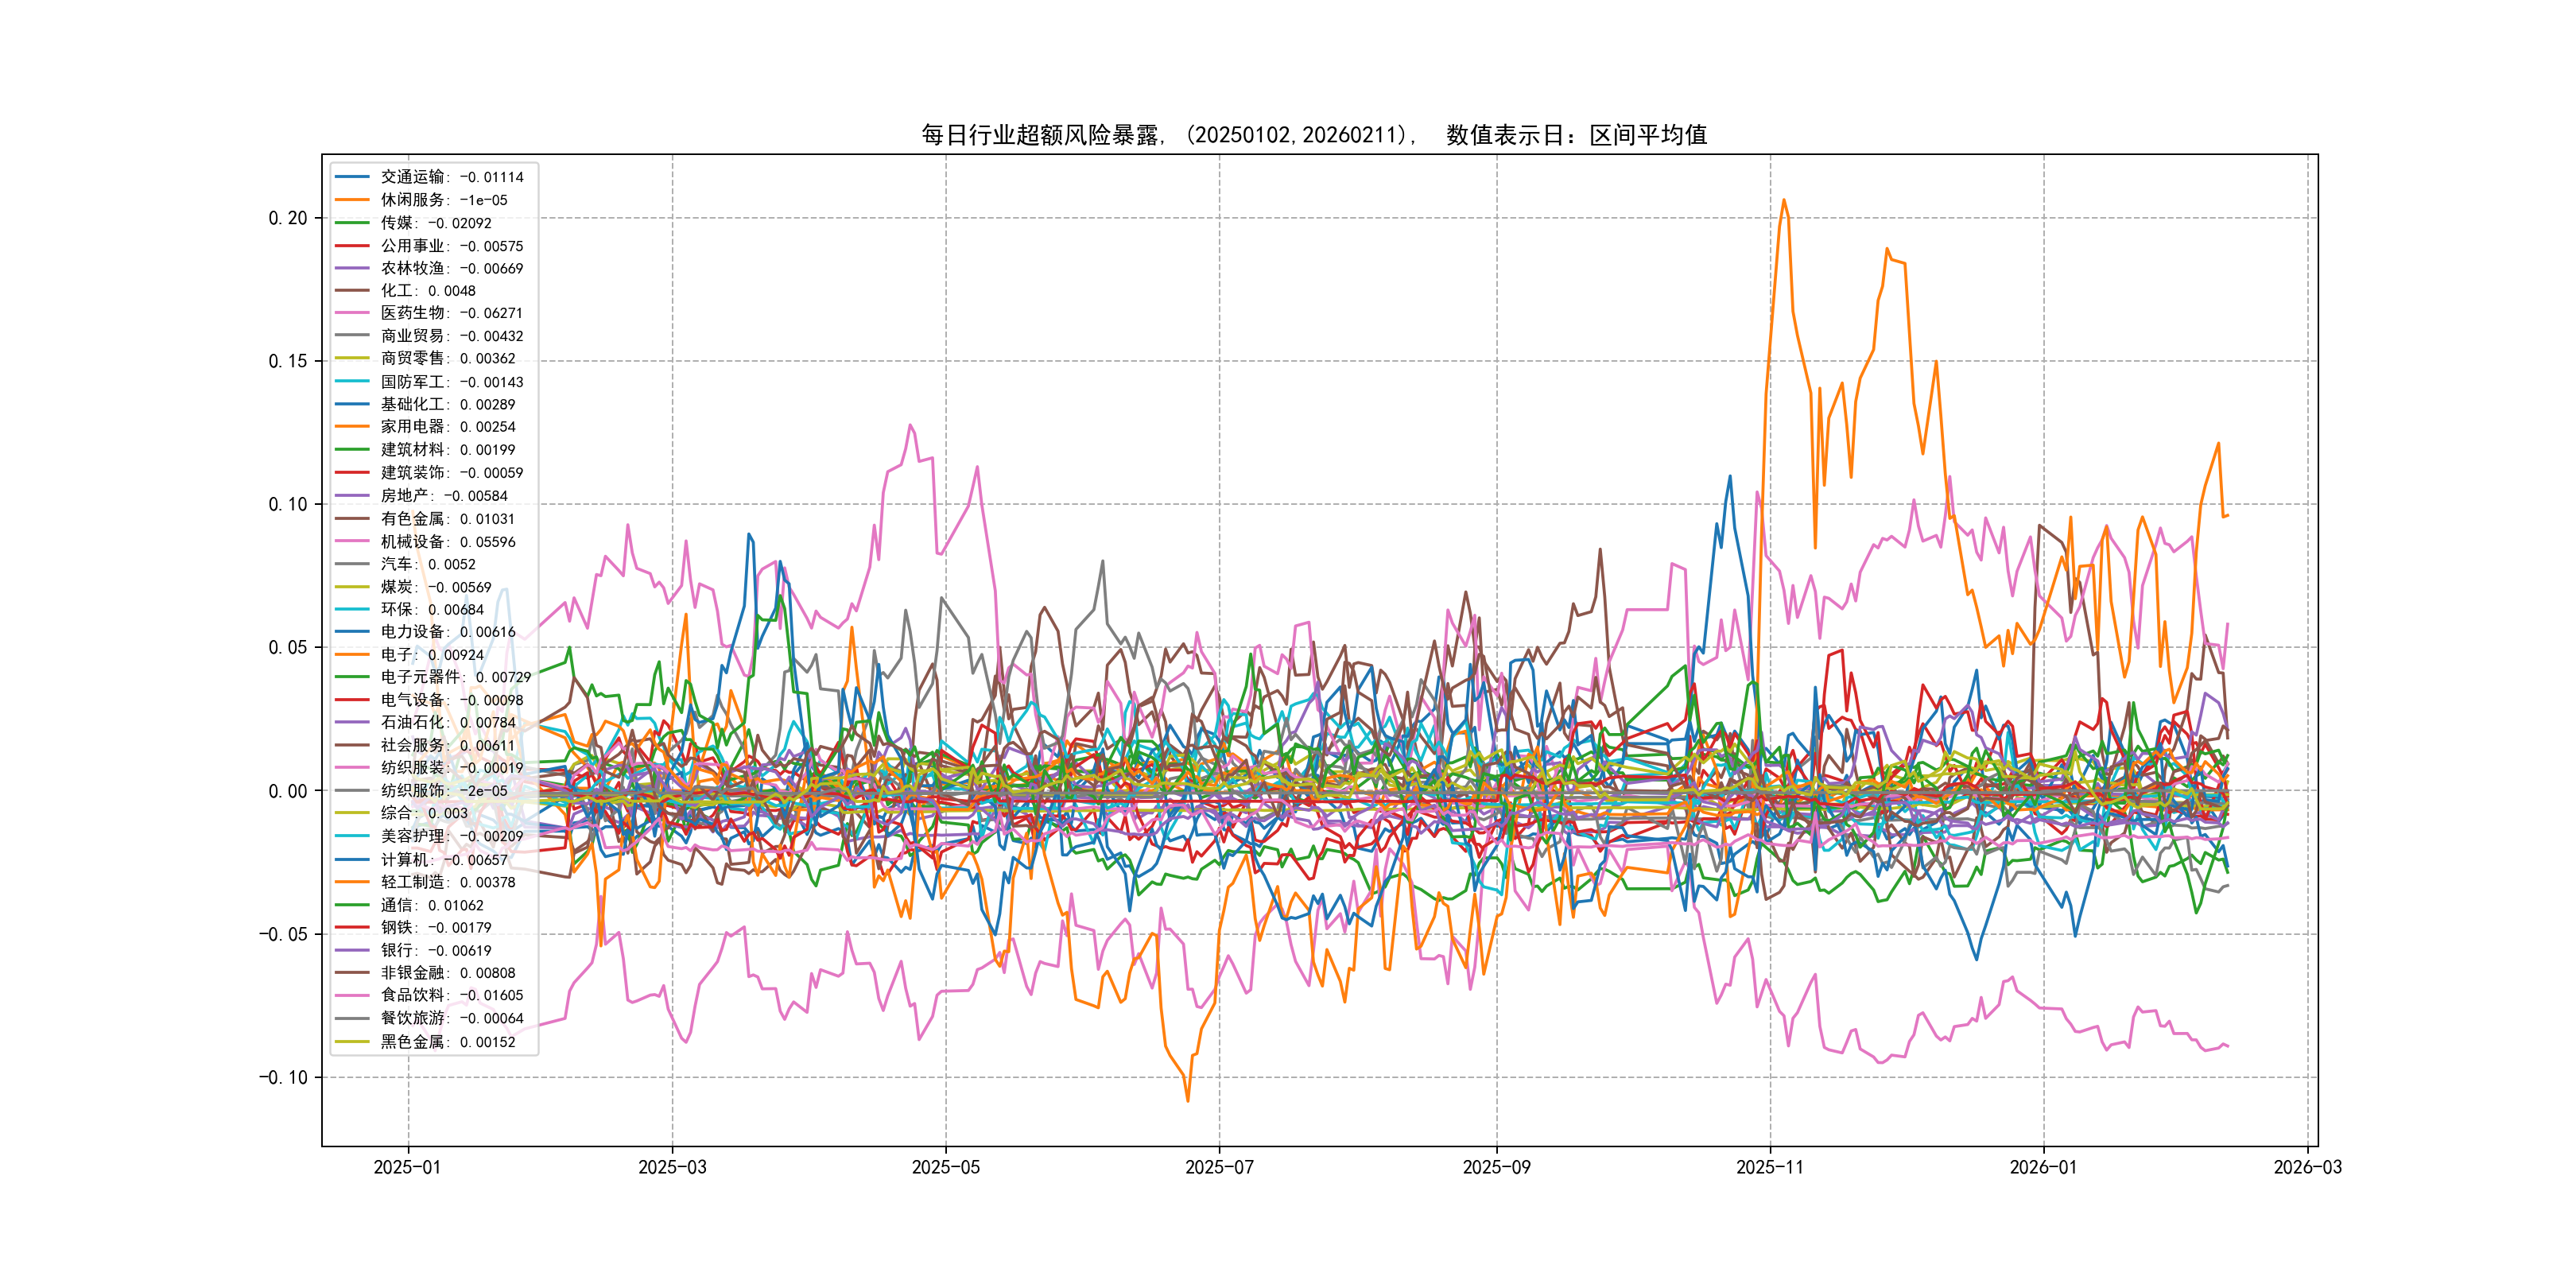
Task: Click the 机械设备 legend line sample
Action: (352, 541)
